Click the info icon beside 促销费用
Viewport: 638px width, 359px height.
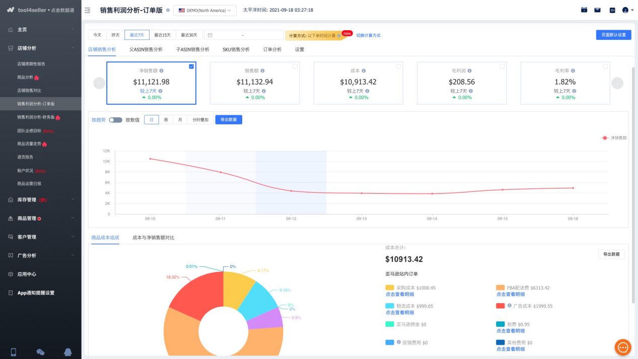[399, 342]
